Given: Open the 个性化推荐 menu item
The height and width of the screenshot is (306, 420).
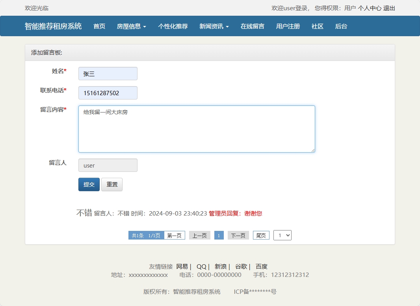Looking at the screenshot, I should pyautogui.click(x=173, y=26).
